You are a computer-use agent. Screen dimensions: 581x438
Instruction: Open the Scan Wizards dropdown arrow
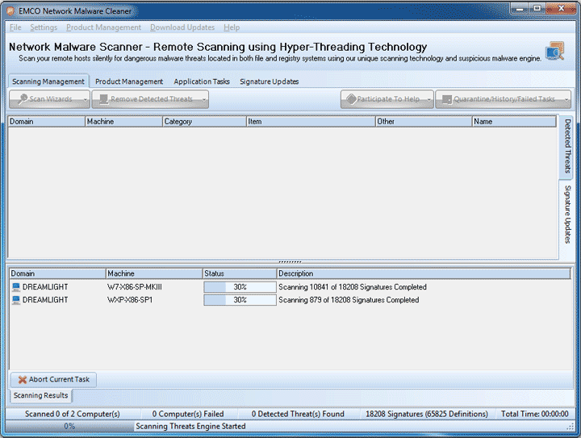click(x=86, y=99)
